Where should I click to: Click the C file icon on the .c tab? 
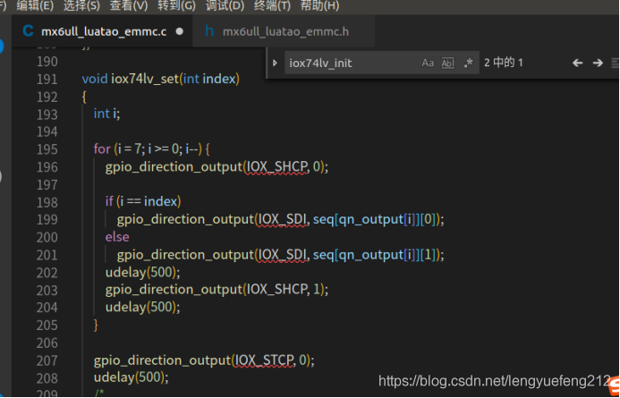[28, 31]
